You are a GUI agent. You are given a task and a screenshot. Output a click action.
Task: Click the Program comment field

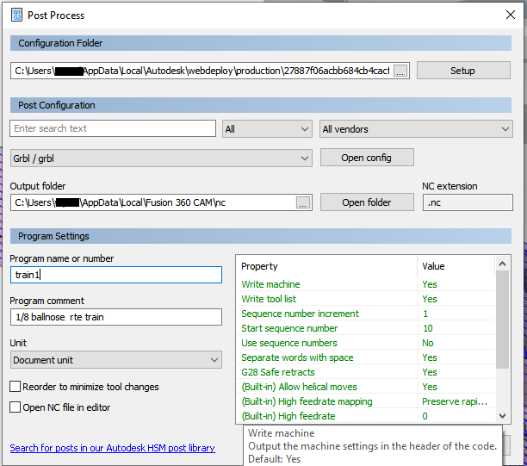tap(116, 317)
